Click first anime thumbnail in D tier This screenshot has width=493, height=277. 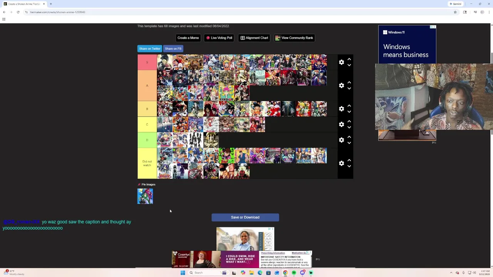coord(165,140)
